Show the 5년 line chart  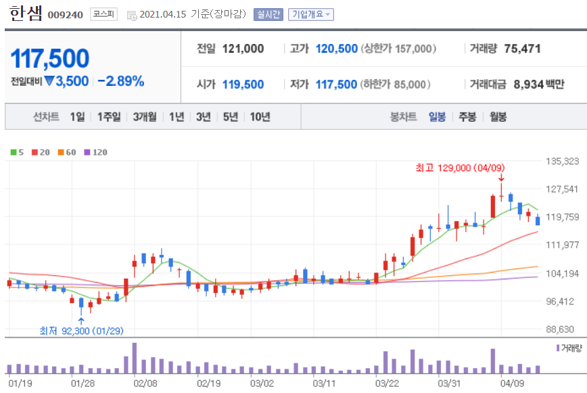click(x=231, y=117)
